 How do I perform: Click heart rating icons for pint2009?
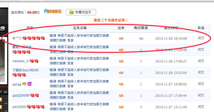tap(35, 107)
